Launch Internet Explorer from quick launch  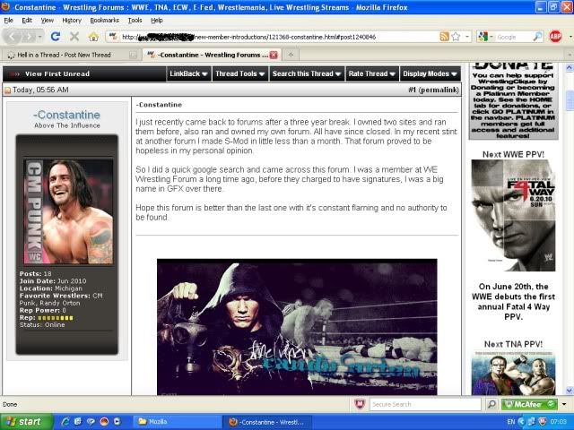tap(65, 422)
